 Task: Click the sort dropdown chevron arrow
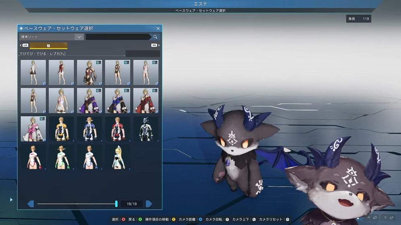79,37
